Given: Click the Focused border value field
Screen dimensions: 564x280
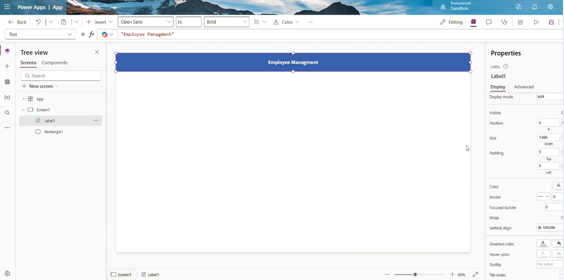Looking at the screenshot, I should click(x=554, y=207).
